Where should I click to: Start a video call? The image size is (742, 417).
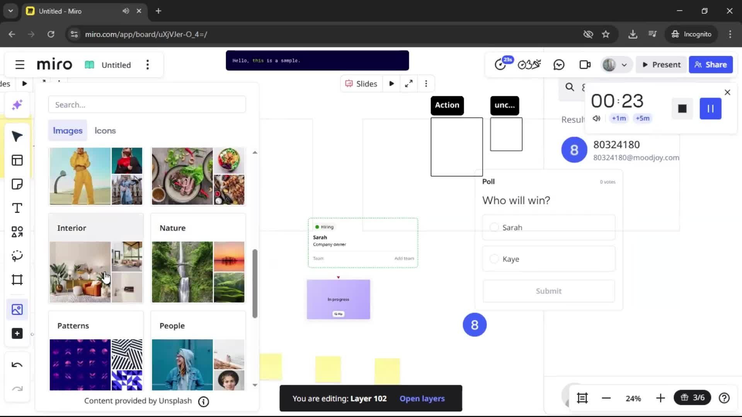tap(585, 64)
